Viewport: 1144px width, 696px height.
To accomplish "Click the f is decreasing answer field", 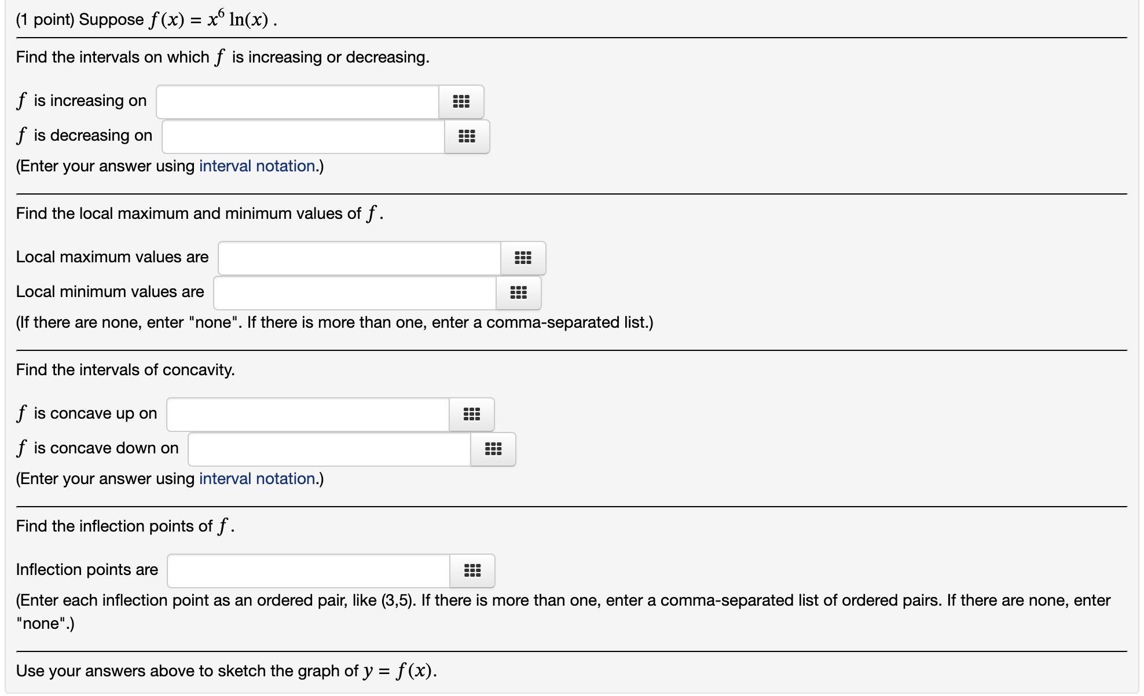I will point(301,137).
